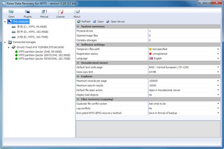Select NTFS partition sector 209721344
224x149 pixels.
click(x=43, y=55)
